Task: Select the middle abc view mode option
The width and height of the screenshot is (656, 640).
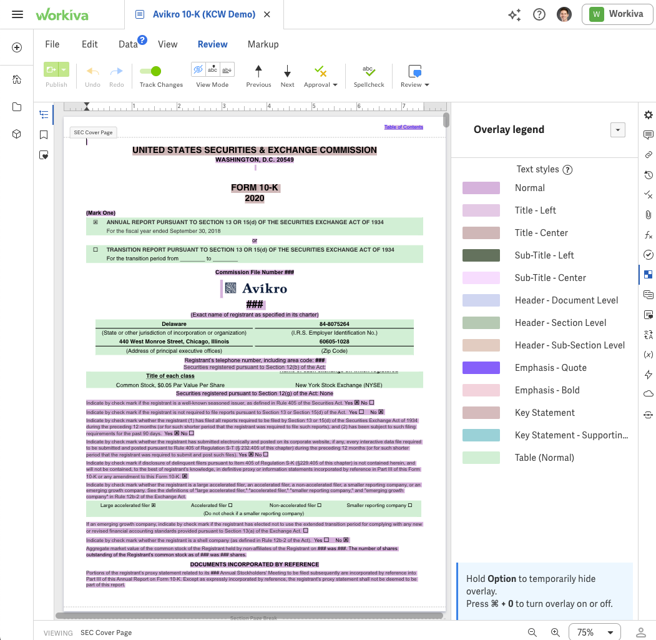Action: tap(213, 69)
